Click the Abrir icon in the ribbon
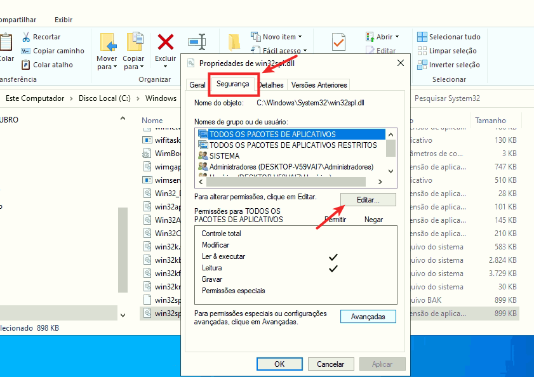This screenshot has height=377, width=534. (370, 36)
